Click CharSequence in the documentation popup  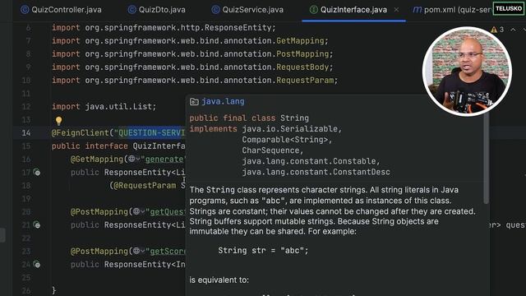pyautogui.click(x=270, y=150)
